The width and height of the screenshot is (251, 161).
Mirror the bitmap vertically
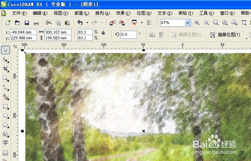point(161,35)
